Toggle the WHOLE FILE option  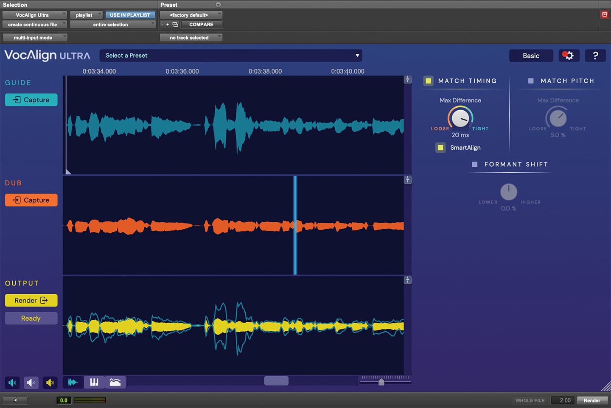[x=530, y=400]
